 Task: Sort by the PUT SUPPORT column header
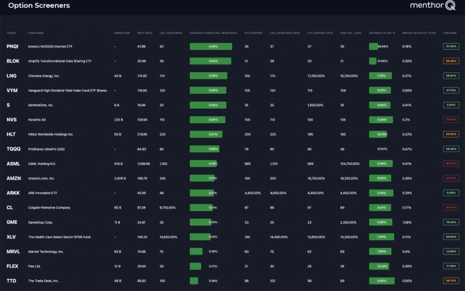253,33
